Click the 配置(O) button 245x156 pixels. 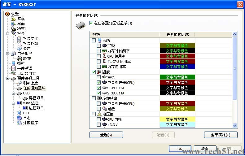coord(163,135)
